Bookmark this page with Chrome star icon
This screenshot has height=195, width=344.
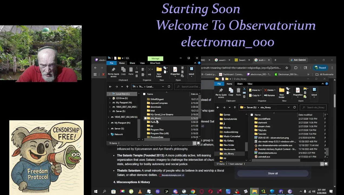pos(287,68)
